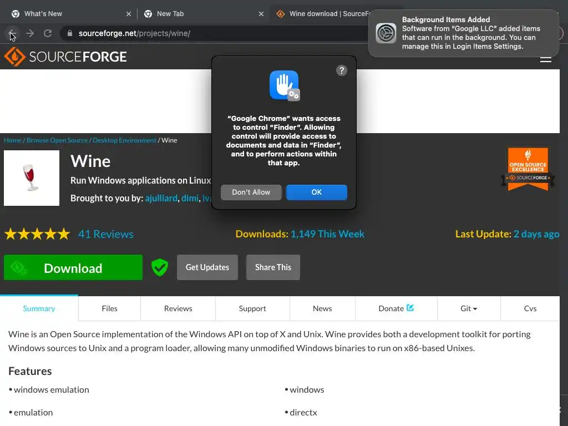This screenshot has height=426, width=568.
Task: Follow the Home breadcrumb link
Action: click(x=12, y=140)
